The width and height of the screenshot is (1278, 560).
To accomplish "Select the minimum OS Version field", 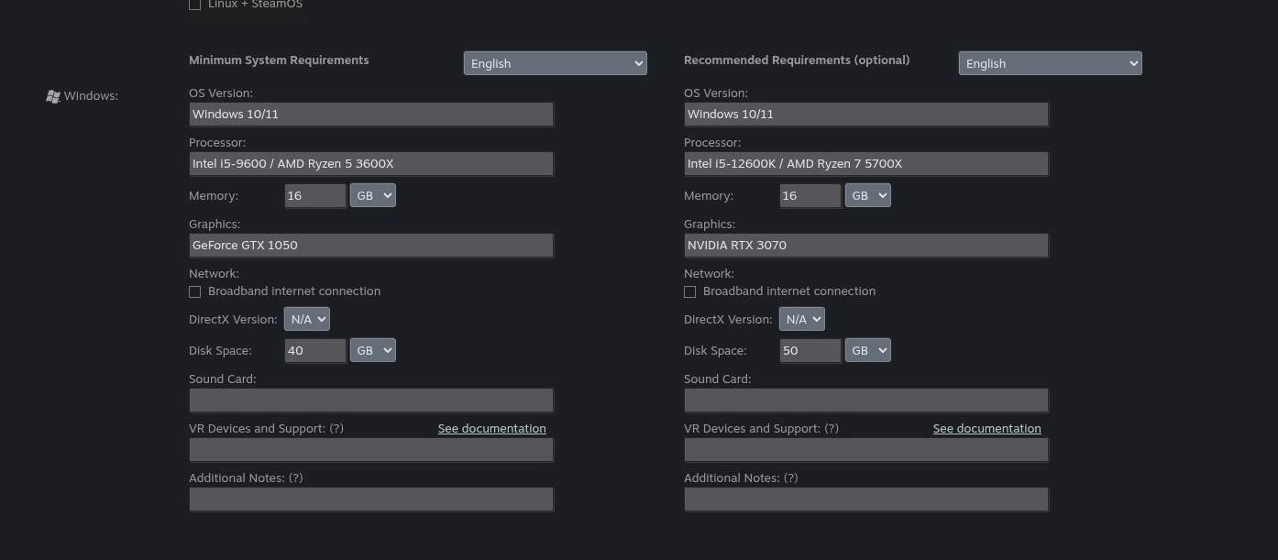I will pos(371,115).
